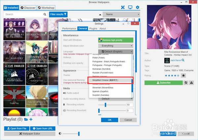Collapse the Default (English) language dropdown
The width and height of the screenshot is (198, 140).
coord(116,52)
